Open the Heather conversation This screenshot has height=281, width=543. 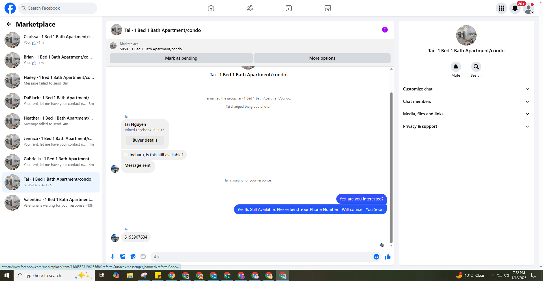[x=51, y=121]
